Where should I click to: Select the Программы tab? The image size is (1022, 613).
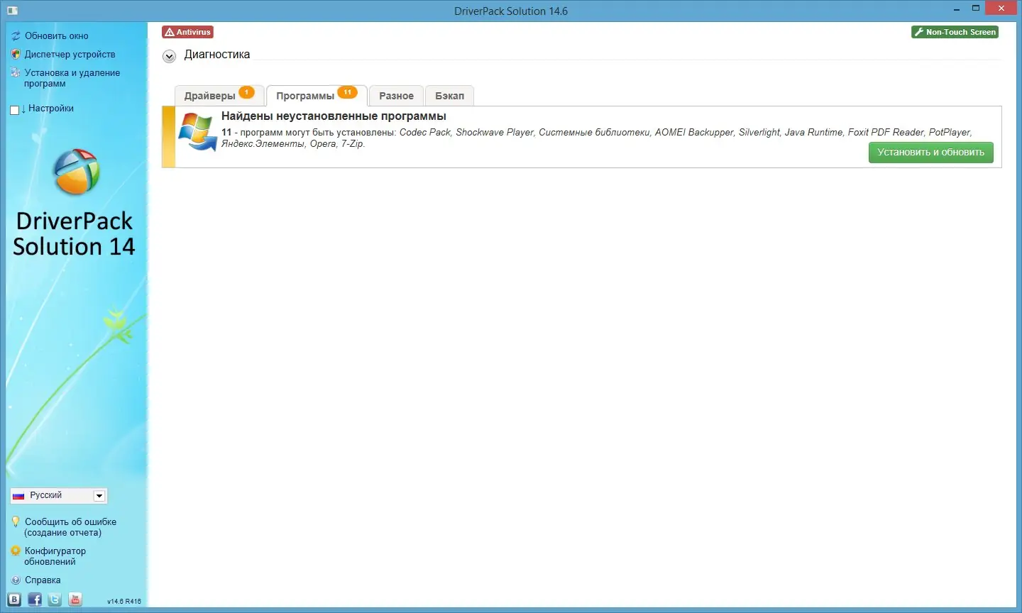point(317,96)
